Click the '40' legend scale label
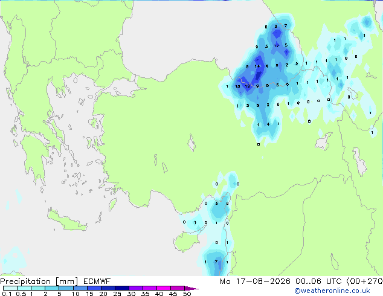The height and width of the screenshot is (296, 383). (159, 294)
